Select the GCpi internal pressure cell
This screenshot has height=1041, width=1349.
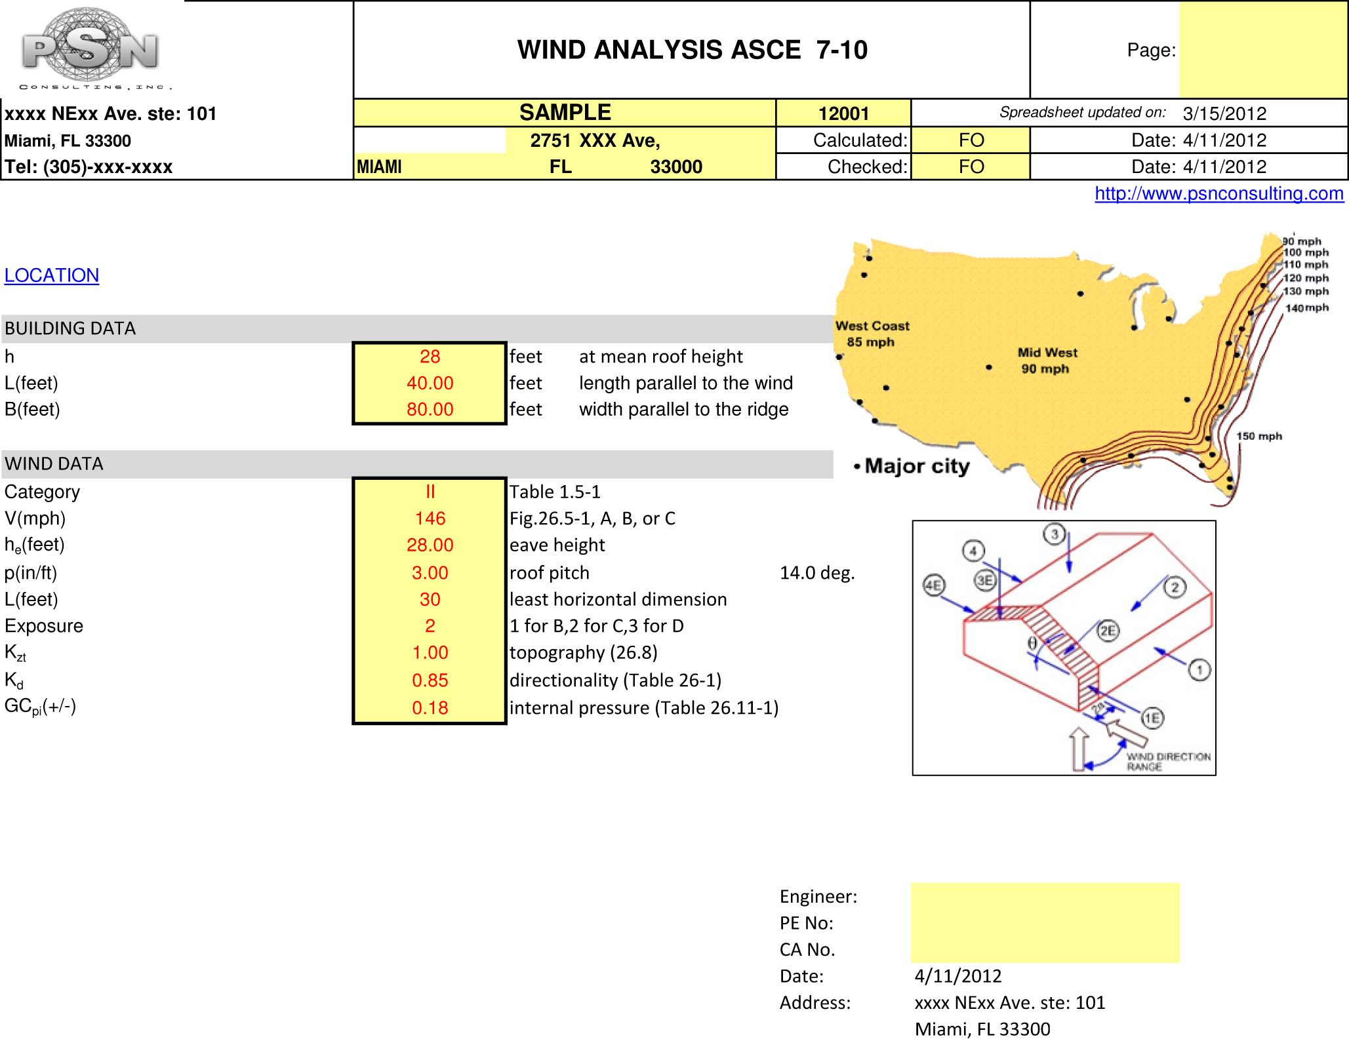point(430,708)
